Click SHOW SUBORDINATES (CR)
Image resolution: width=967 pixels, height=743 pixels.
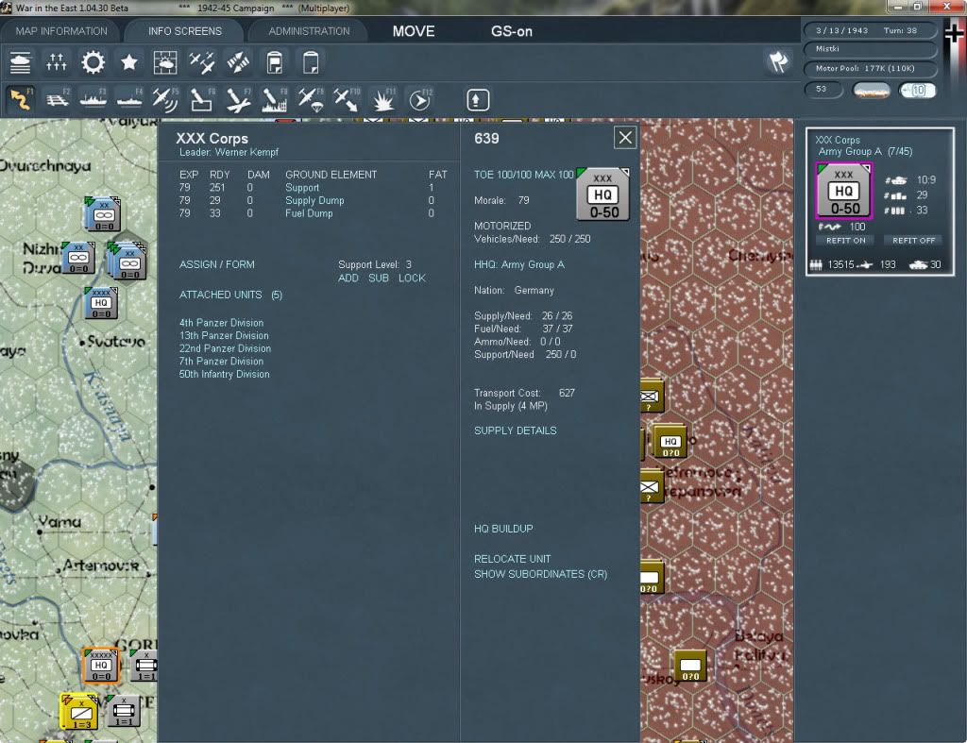coord(540,574)
